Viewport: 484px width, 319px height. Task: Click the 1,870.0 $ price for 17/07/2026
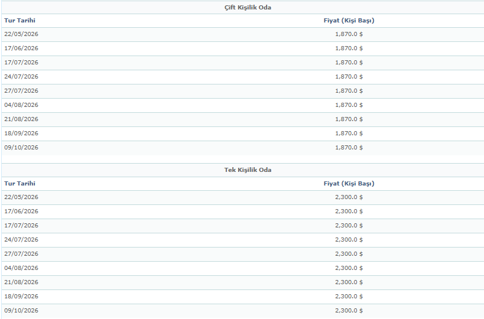[349, 63]
